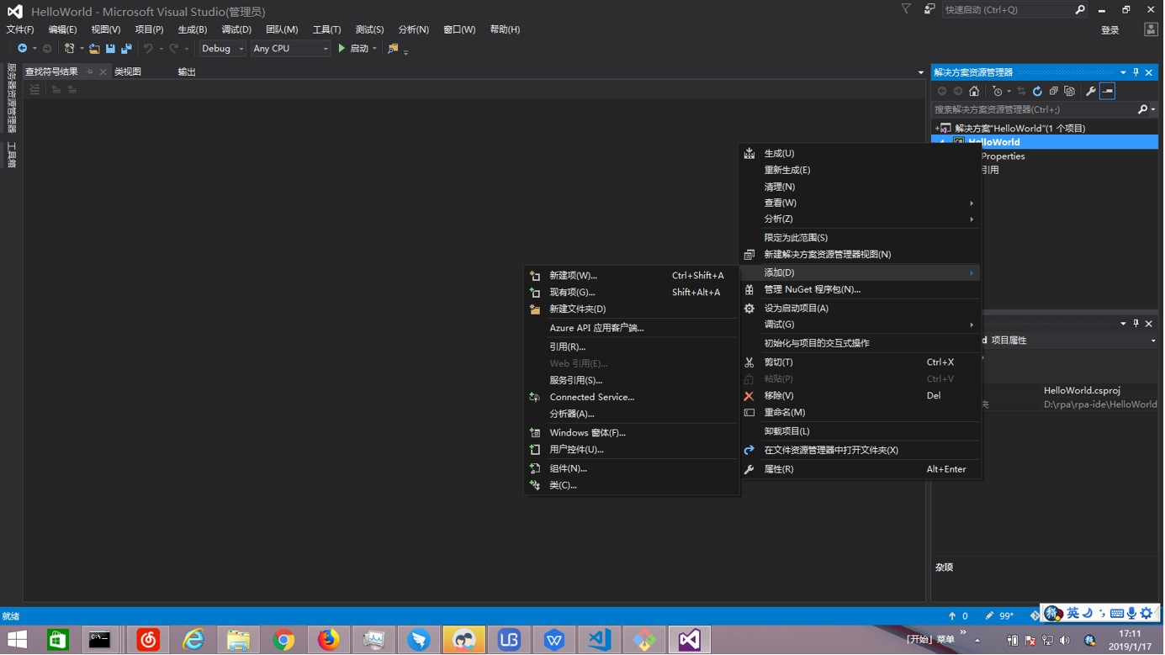Toggle the Preview Selected Items button
Viewport: 1165px width, 655px height.
click(1107, 91)
